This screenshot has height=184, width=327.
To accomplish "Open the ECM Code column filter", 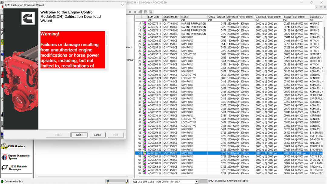I will point(155,20).
